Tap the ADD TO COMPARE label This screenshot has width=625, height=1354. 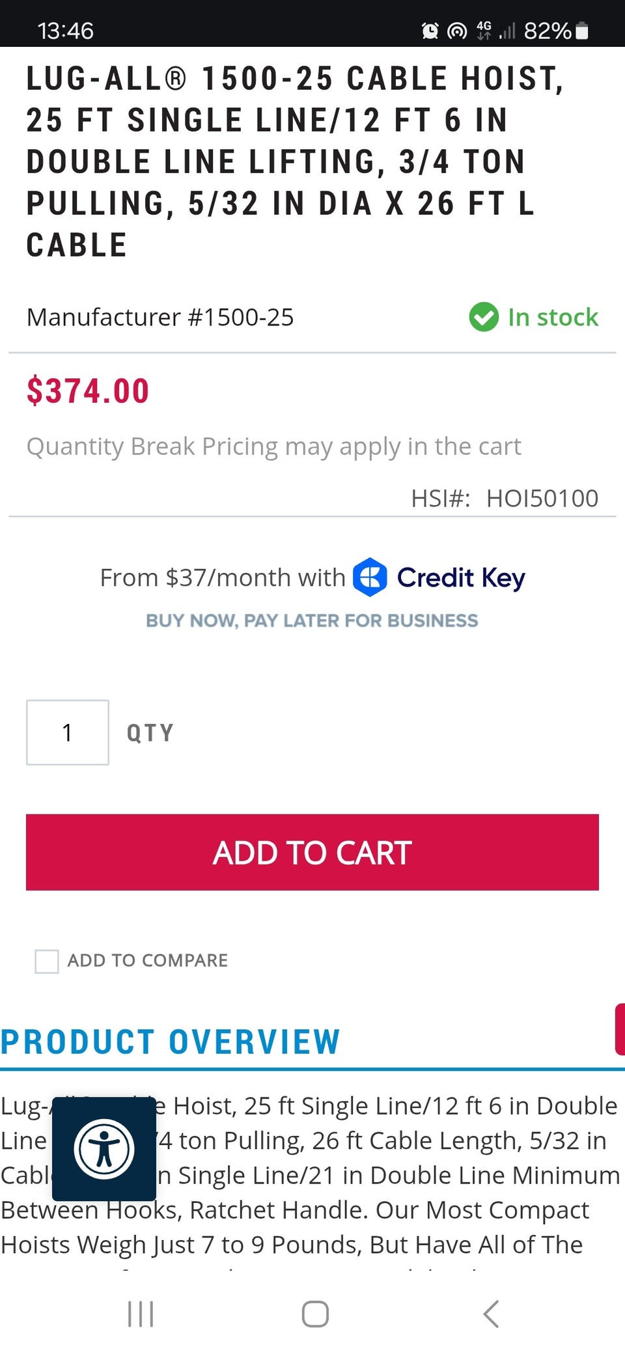point(148,961)
